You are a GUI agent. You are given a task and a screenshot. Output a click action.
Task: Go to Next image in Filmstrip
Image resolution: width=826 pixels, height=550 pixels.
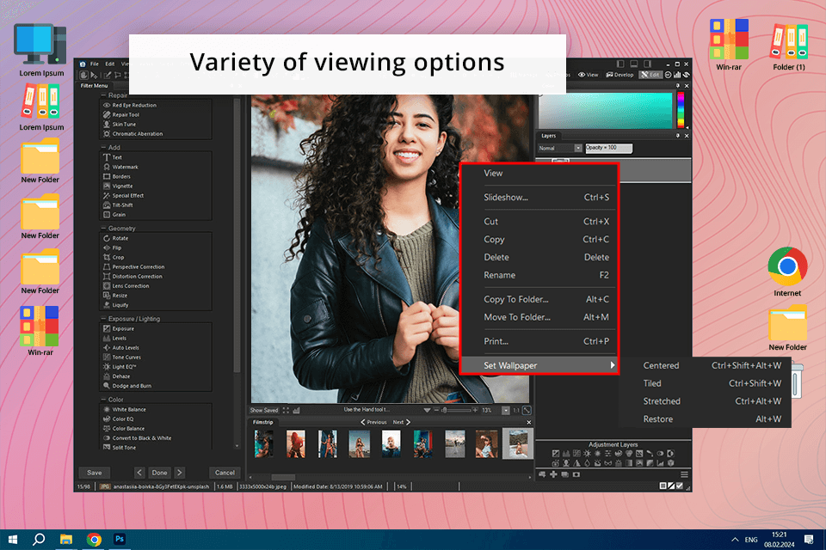(x=402, y=422)
